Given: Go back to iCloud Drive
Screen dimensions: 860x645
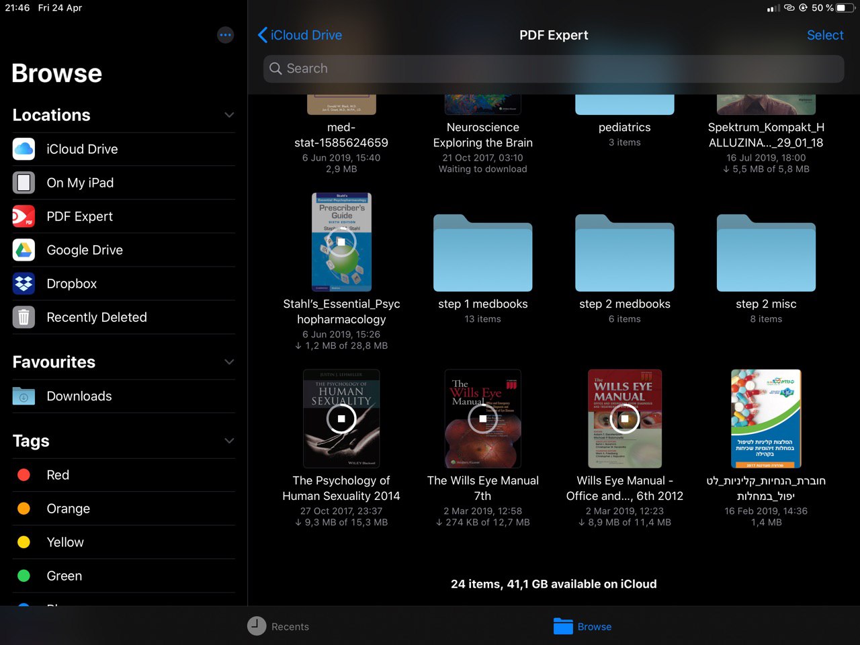Looking at the screenshot, I should tap(300, 35).
